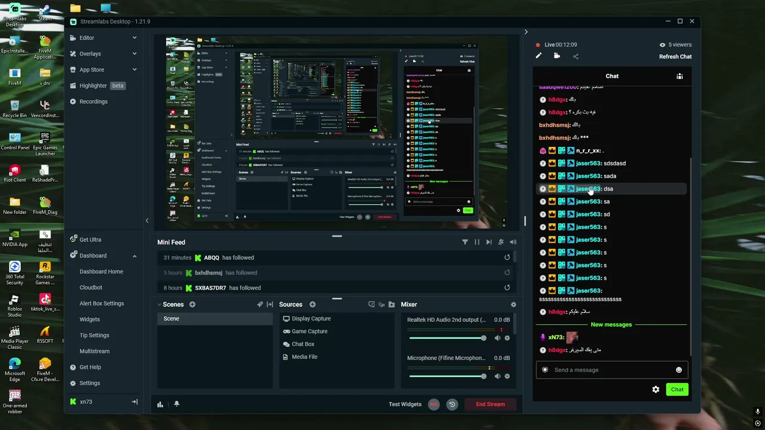Screen dimensions: 765x430
Task: Click Test Widgets
Action: point(405,404)
